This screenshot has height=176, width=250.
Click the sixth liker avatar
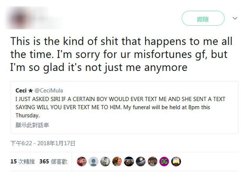[x=141, y=161]
